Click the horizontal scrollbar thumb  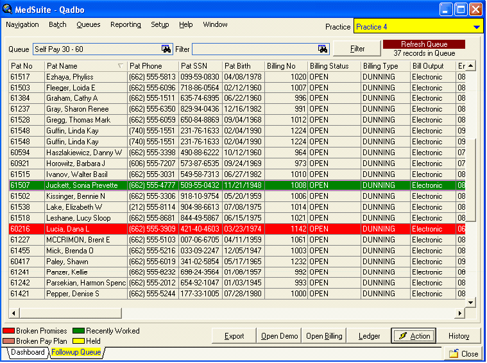(71, 314)
